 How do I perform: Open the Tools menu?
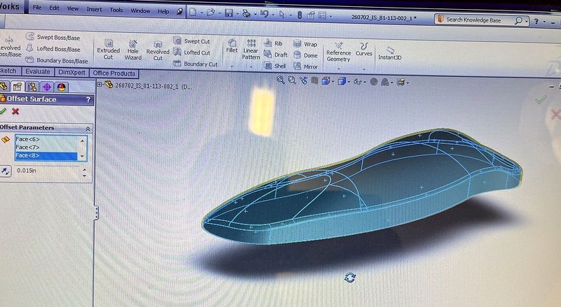(x=116, y=10)
